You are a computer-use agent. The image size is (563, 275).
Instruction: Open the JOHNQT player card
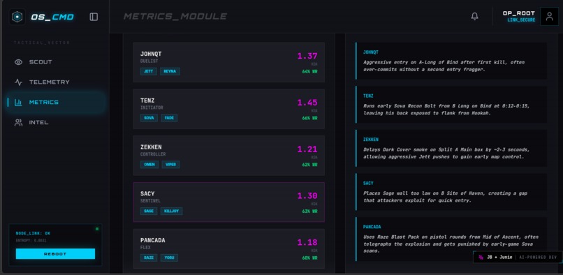pyautogui.click(x=228, y=62)
